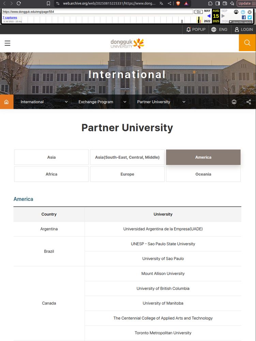Click the browser Update button
The image size is (256, 341).
point(246,3)
